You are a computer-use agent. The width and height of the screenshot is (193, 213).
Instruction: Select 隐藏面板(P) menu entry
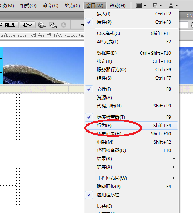click(x=131, y=186)
